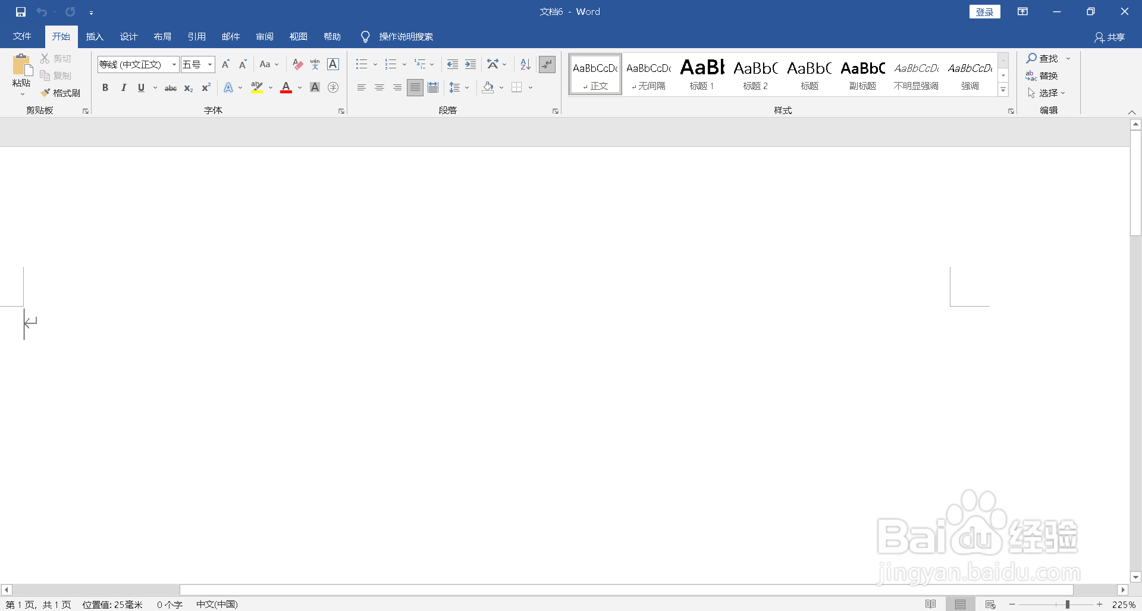Insert an enclosed character with the circled-character icon
Screen dimensions: 1142x611
tap(333, 88)
